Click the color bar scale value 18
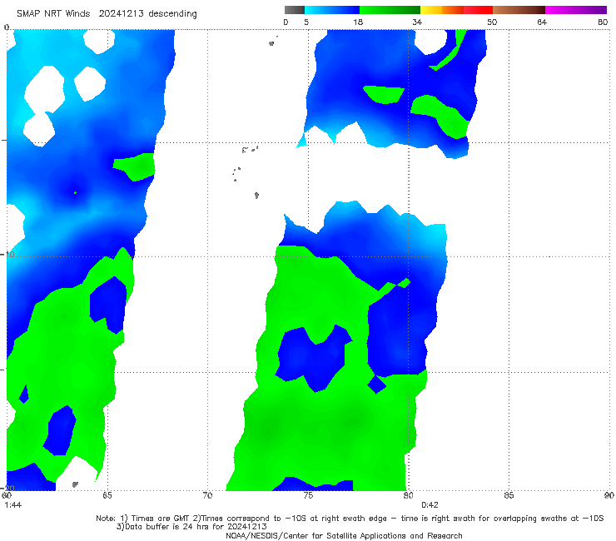Viewport: 616px width, 541px height. (358, 22)
